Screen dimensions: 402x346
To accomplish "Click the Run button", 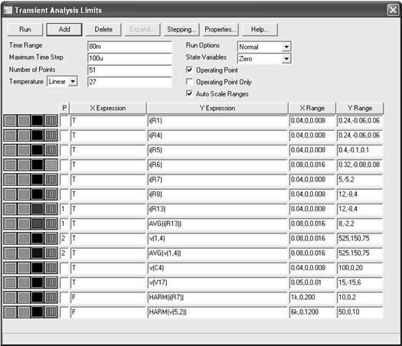I will click(25, 30).
